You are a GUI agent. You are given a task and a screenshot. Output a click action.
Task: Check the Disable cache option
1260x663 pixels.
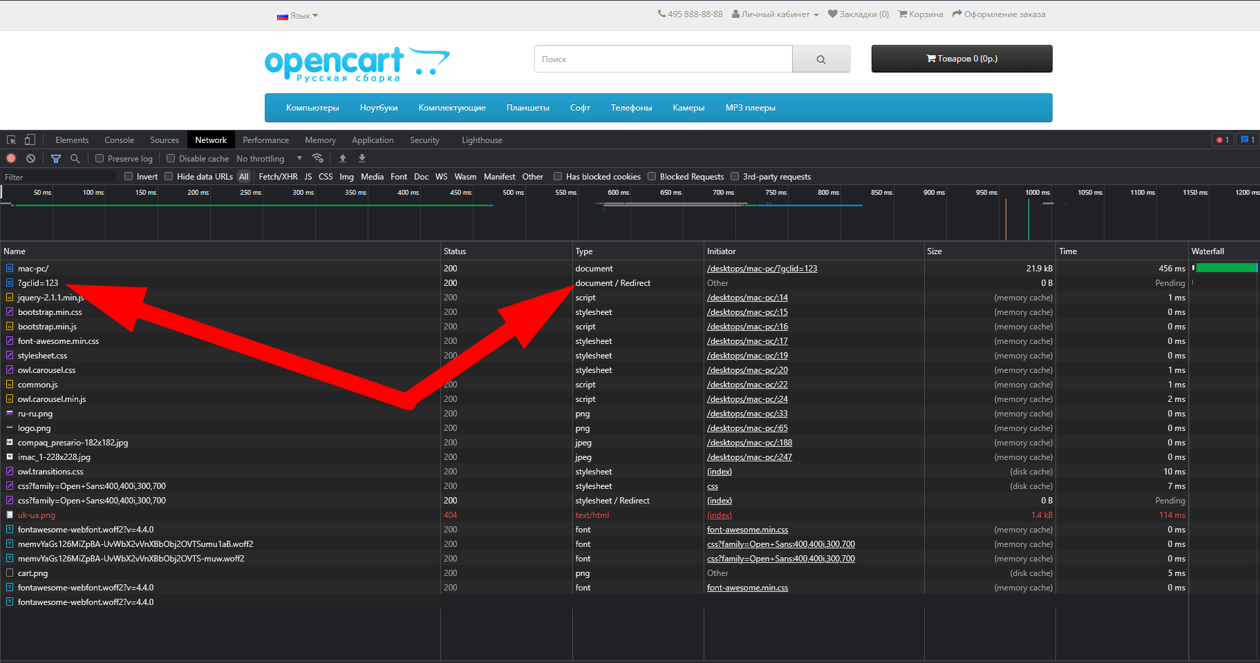click(x=171, y=158)
